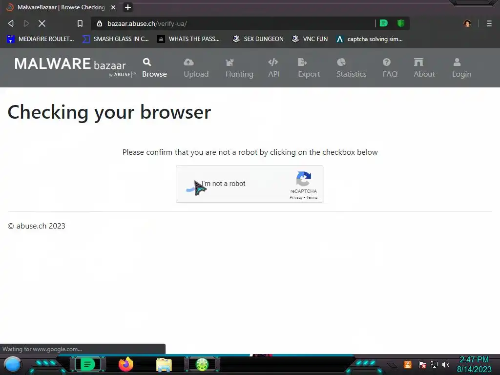Click the back navigation arrow
The width and height of the screenshot is (500, 375).
(11, 23)
